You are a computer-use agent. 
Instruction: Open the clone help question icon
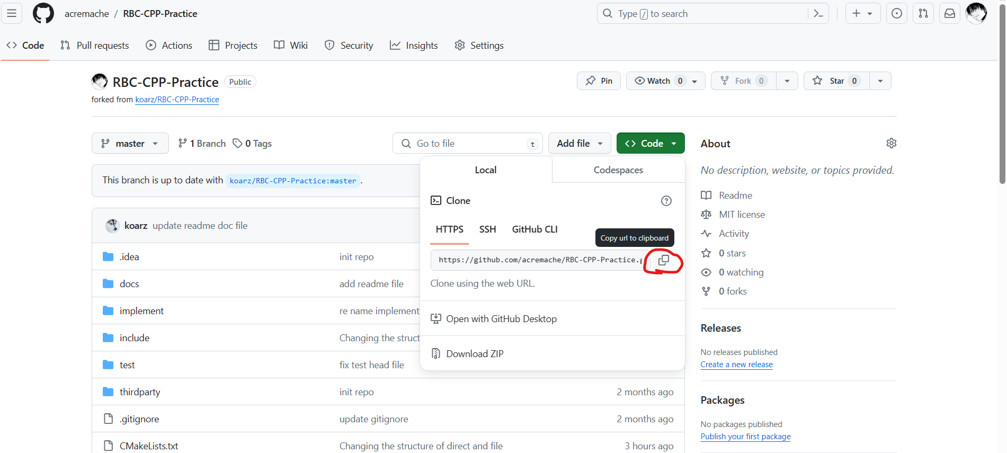(666, 201)
